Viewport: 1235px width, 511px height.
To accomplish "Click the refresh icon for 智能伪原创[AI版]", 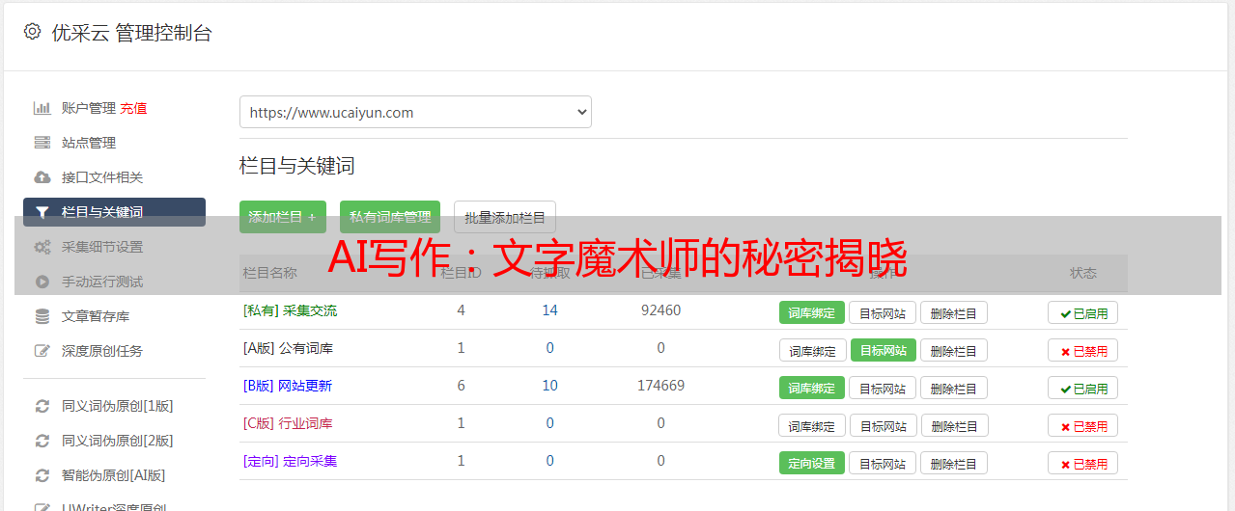I will (42, 475).
